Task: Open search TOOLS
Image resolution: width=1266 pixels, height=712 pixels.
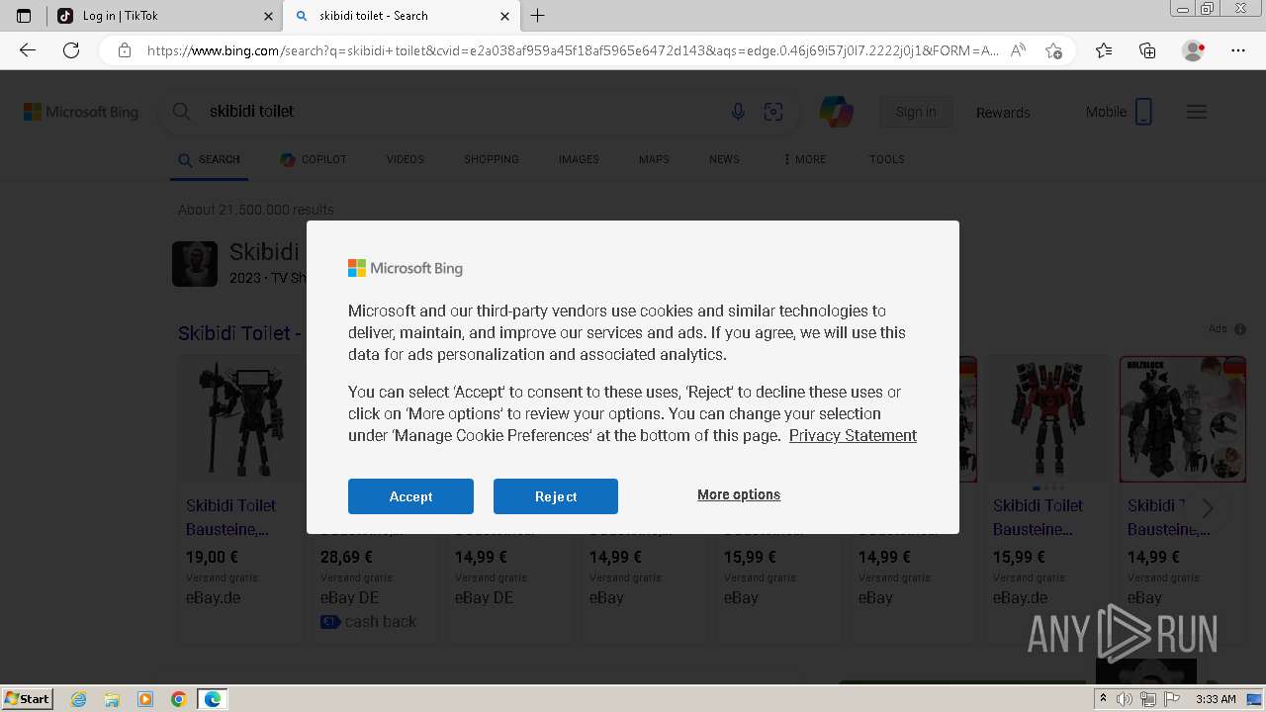Action: click(x=887, y=159)
